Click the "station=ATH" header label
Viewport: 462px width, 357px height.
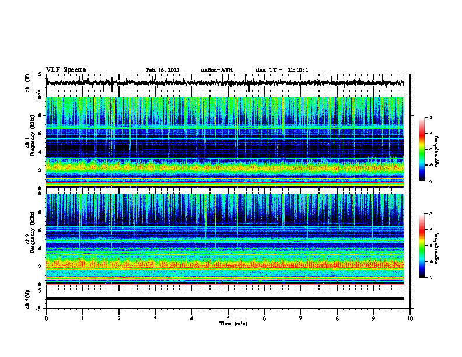[216, 70]
